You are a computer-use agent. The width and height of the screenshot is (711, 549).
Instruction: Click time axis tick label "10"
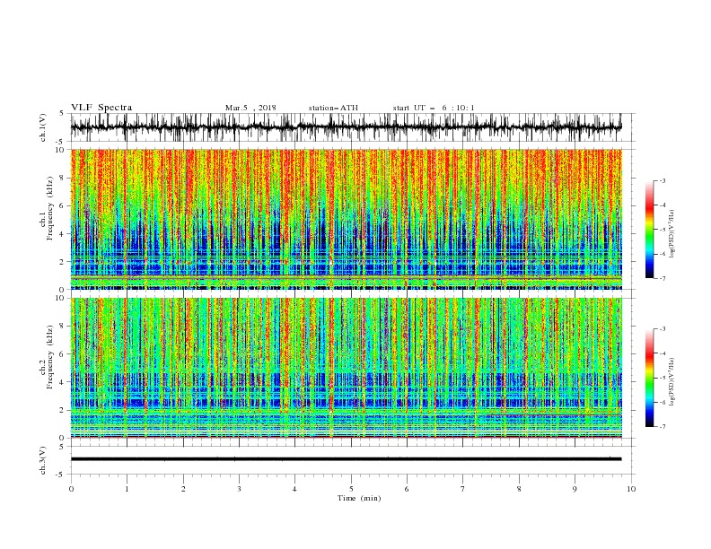click(x=631, y=489)
